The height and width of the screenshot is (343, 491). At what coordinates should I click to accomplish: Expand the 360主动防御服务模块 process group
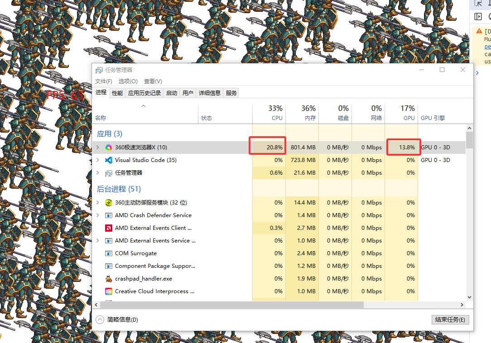coord(98,203)
